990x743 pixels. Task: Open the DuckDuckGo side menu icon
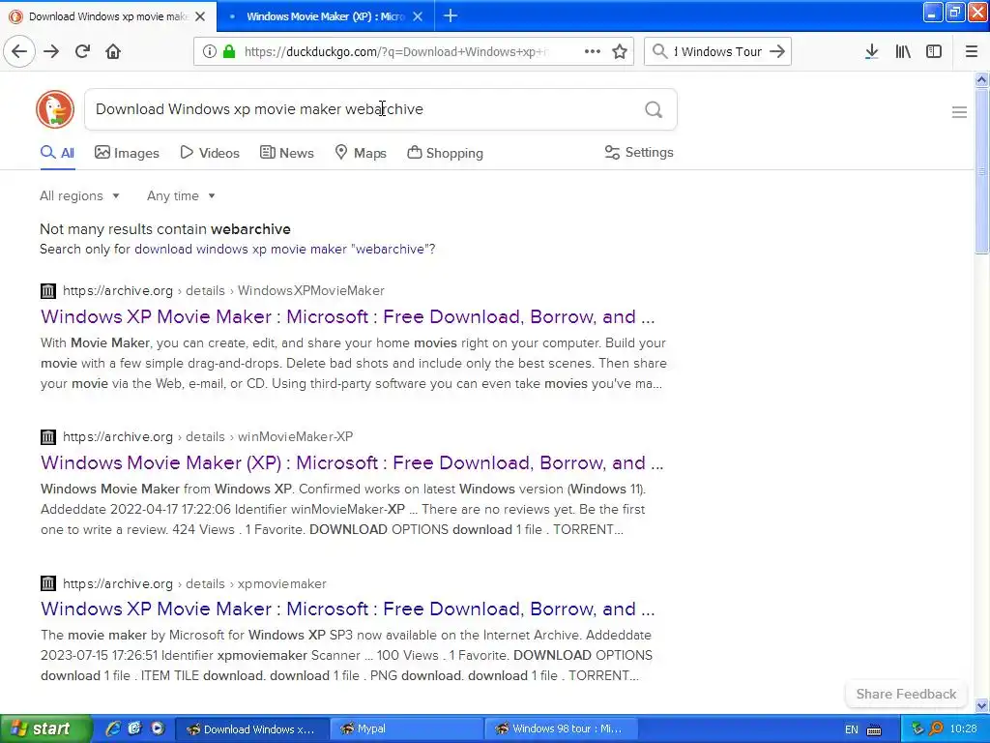tap(959, 112)
